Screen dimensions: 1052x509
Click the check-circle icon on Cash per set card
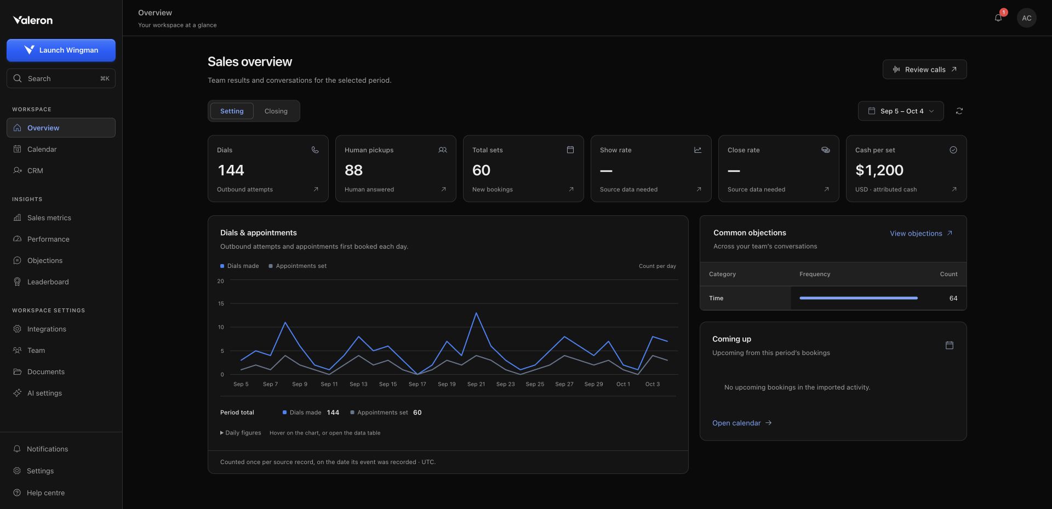pyautogui.click(x=953, y=150)
